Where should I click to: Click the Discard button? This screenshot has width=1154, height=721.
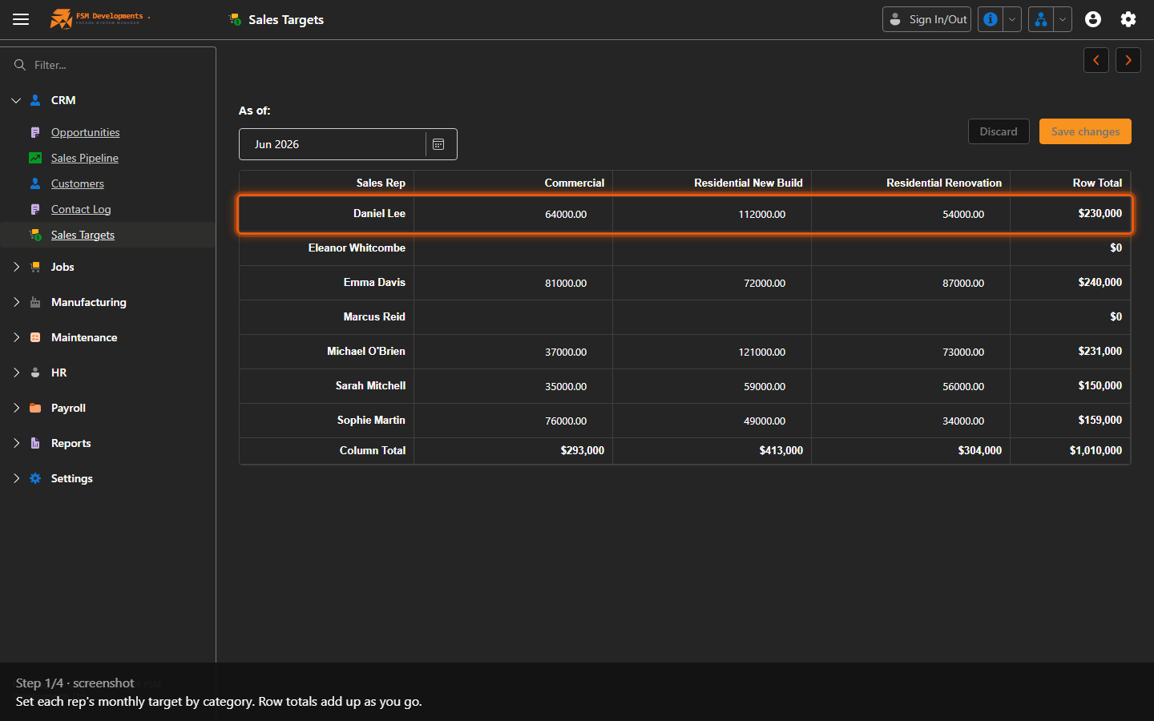tap(999, 131)
